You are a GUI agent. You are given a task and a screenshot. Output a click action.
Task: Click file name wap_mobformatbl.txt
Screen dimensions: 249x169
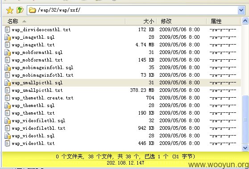(37, 60)
